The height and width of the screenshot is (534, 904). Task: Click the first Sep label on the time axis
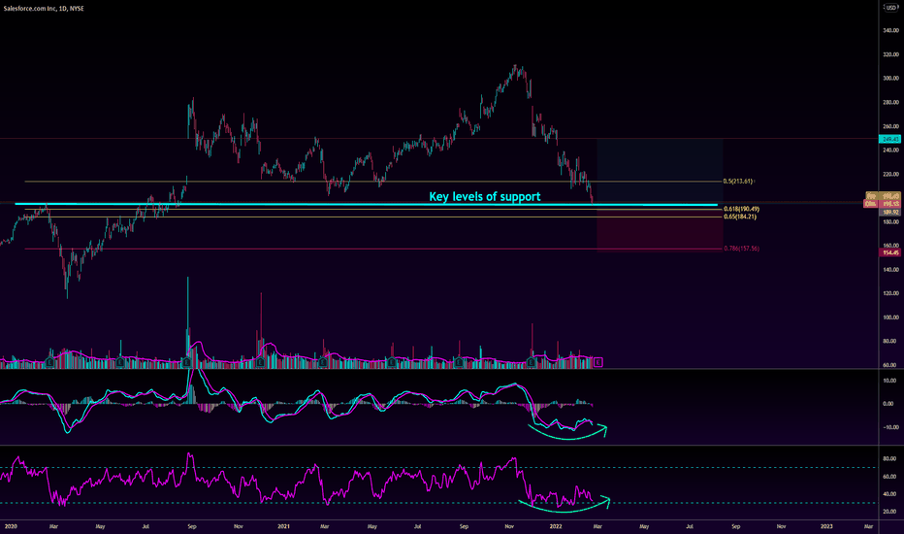coord(192,526)
